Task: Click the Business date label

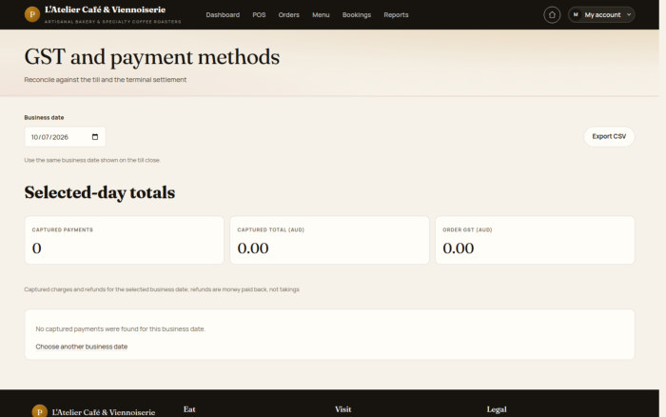Action: click(44, 117)
